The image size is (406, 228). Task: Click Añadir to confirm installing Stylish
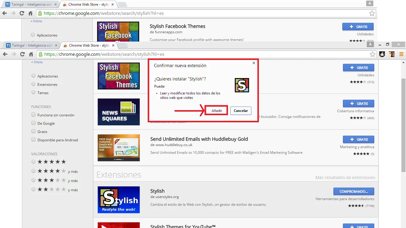[217, 111]
